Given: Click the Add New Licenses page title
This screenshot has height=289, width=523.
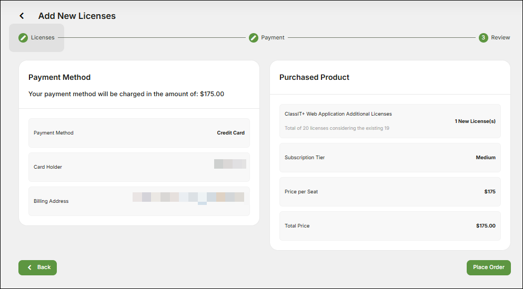Looking at the screenshot, I should pyautogui.click(x=77, y=16).
